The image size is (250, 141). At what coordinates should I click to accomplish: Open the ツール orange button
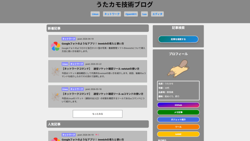pos(178,127)
